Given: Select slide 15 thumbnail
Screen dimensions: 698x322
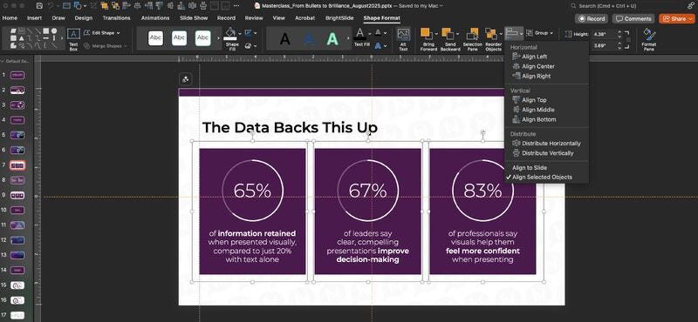Looking at the screenshot, I should point(17,285).
